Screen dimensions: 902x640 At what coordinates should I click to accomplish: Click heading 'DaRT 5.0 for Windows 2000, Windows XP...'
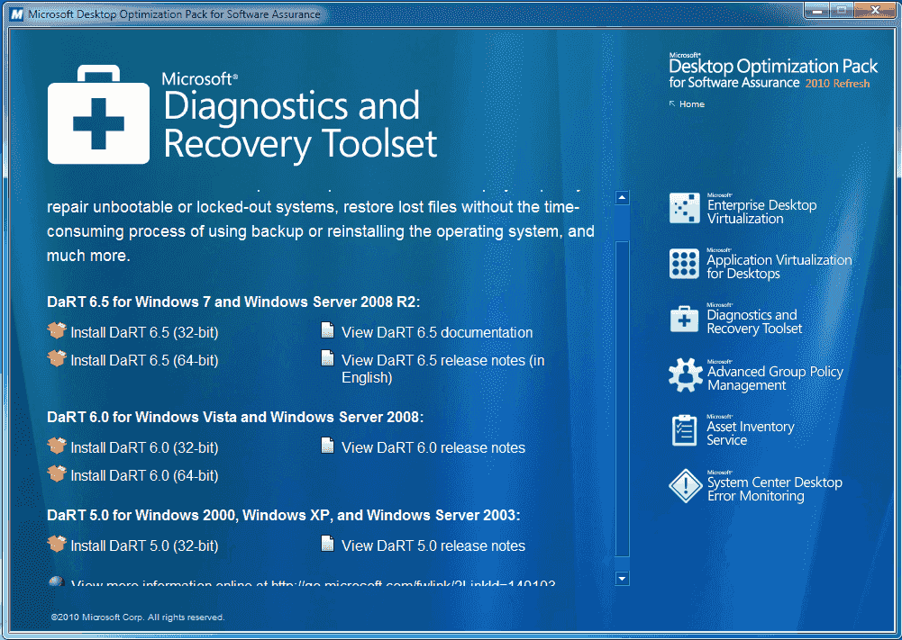(x=284, y=516)
